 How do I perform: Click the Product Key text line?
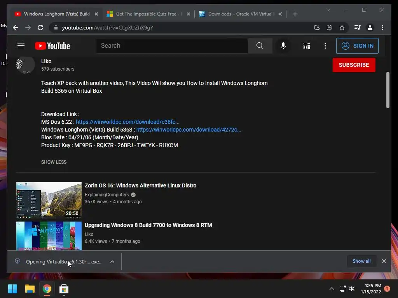[109, 145]
